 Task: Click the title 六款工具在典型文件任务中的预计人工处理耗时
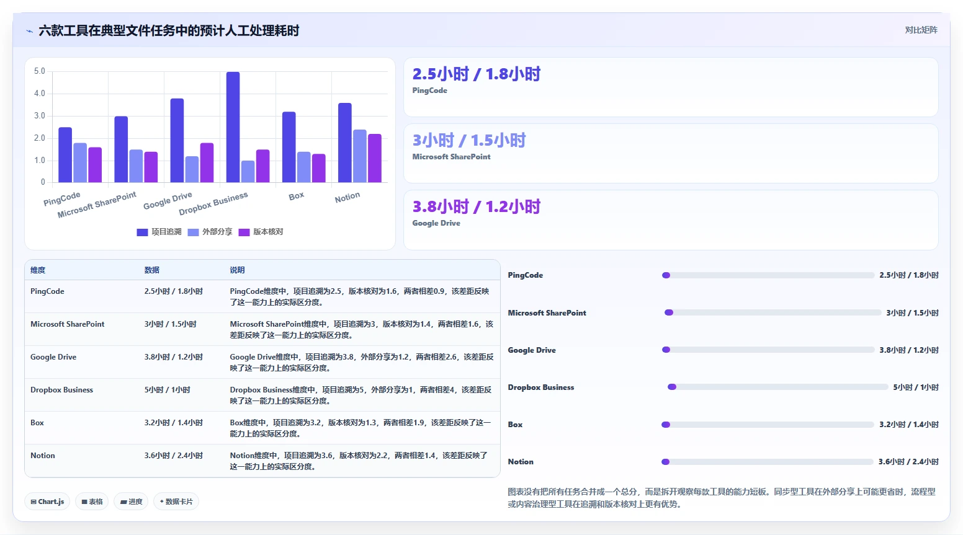tap(169, 30)
